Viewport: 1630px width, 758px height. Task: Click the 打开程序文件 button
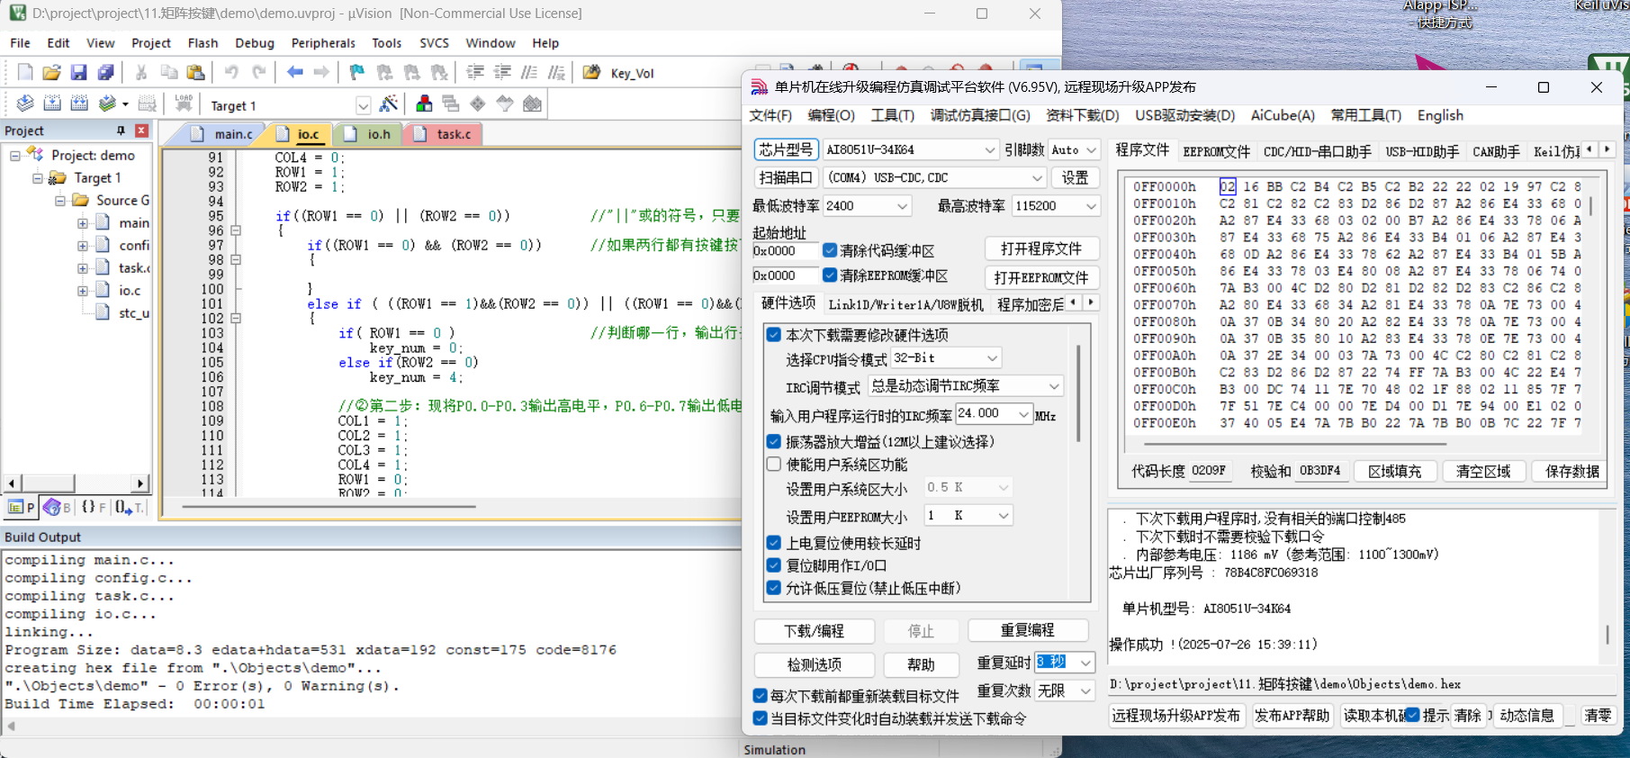[x=1041, y=248]
